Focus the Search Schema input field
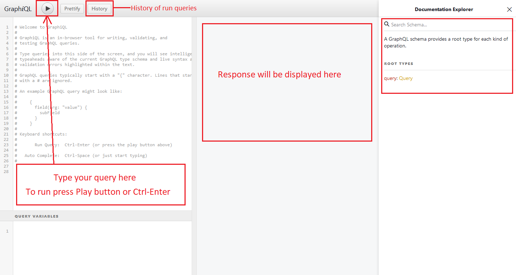The height and width of the screenshot is (275, 516). click(x=451, y=25)
